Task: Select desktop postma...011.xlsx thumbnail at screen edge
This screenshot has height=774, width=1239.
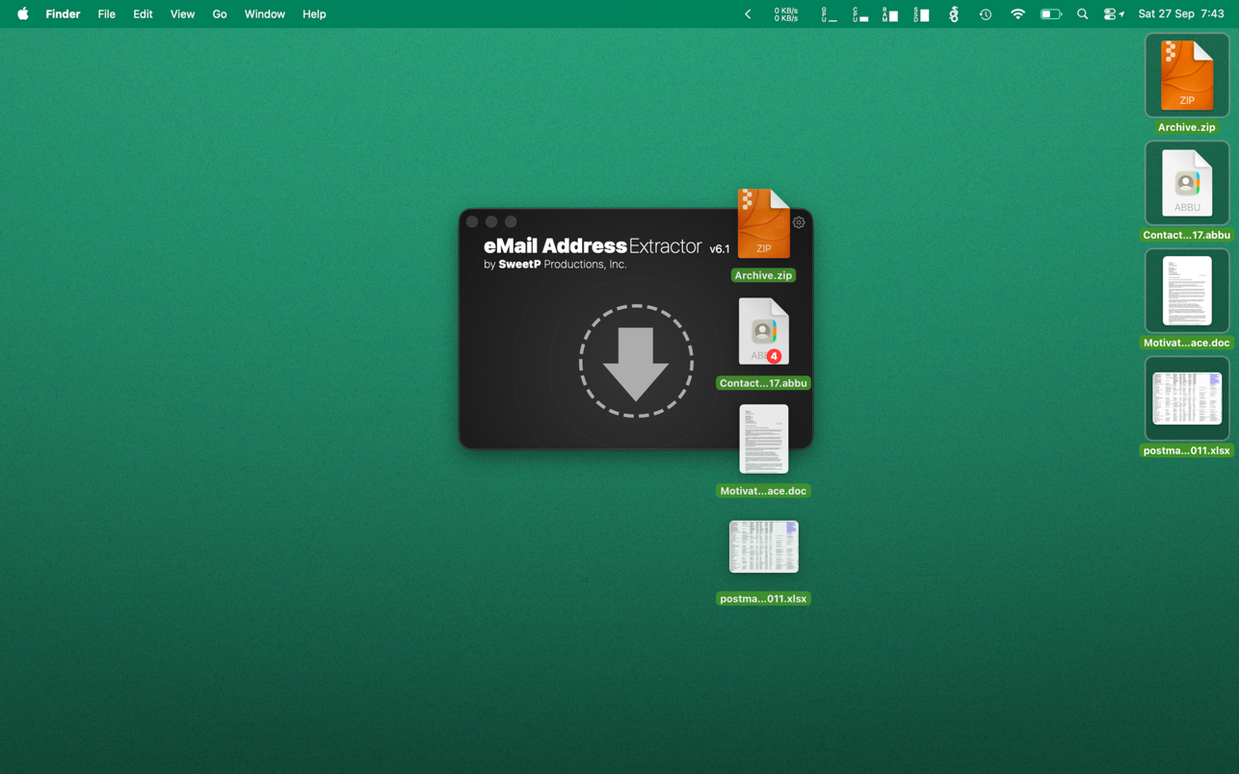Action: tap(1187, 399)
